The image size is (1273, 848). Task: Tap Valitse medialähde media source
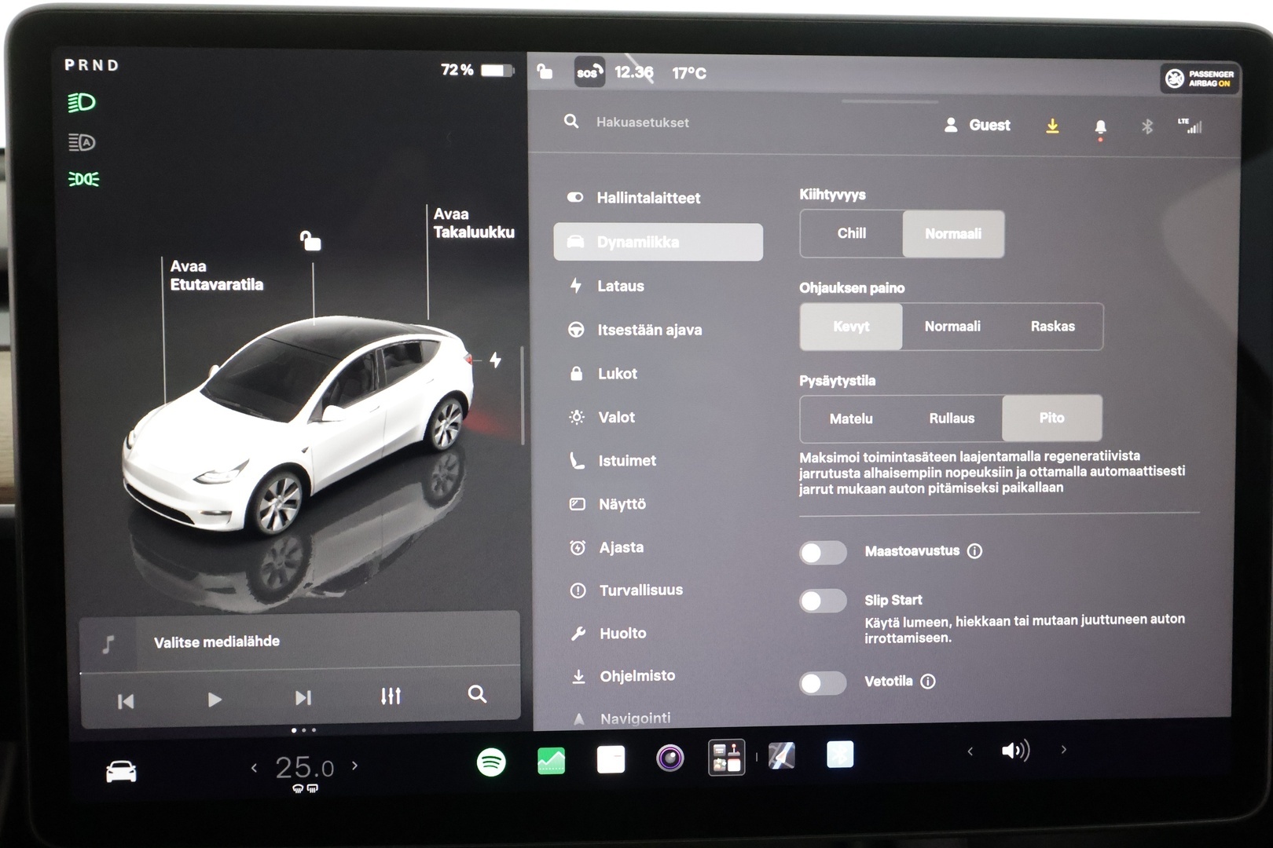217,642
